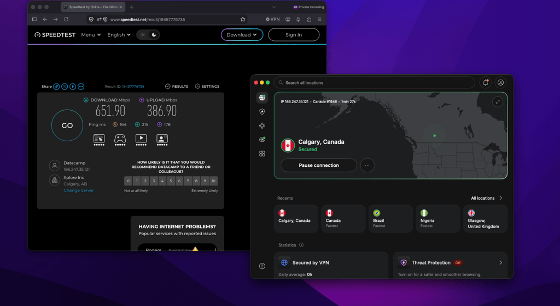This screenshot has height=306, width=560.
Task: Expand the Speedtest Menu dropdown
Action: 91,34
